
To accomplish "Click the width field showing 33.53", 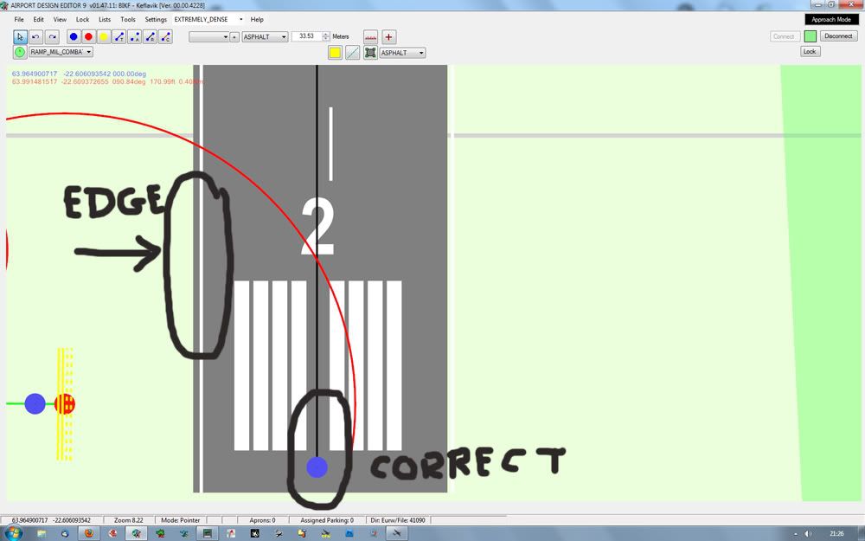I will click(x=307, y=36).
